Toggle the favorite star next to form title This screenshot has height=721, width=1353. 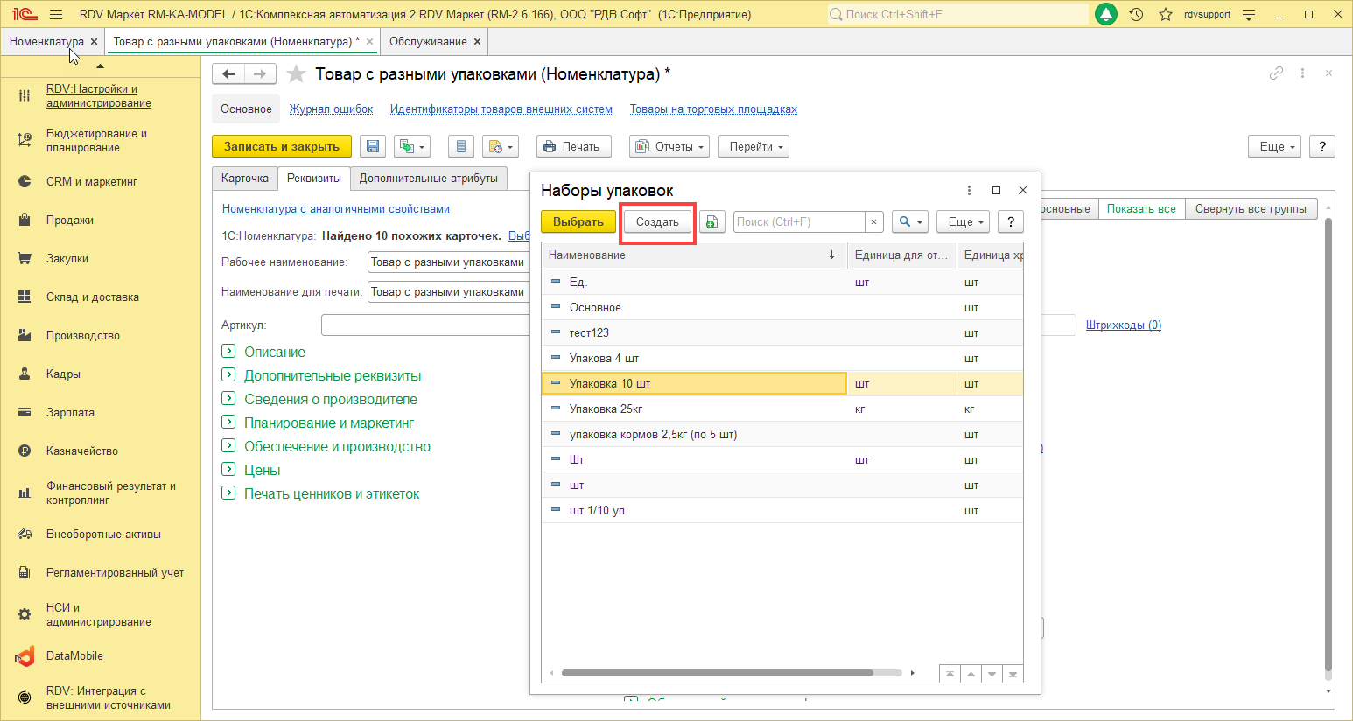(x=297, y=74)
